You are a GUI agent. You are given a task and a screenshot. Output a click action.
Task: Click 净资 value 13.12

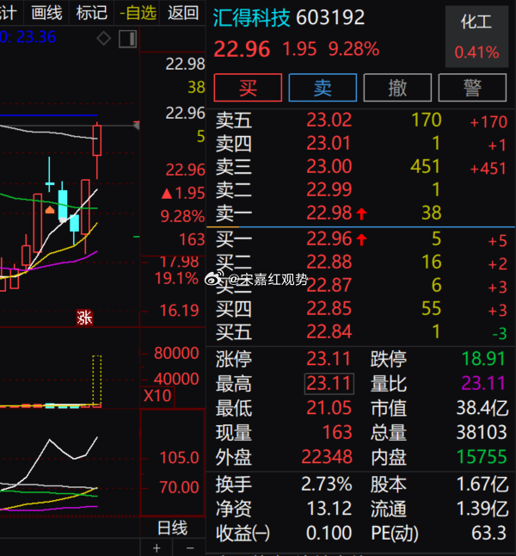click(329, 509)
